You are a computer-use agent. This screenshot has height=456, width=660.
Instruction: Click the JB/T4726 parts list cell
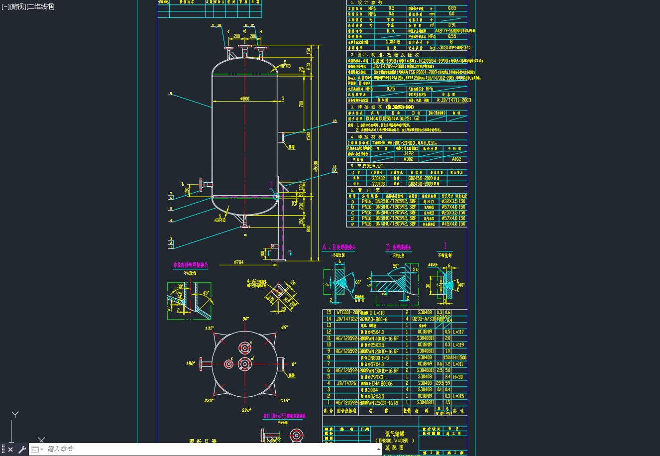[x=346, y=384]
